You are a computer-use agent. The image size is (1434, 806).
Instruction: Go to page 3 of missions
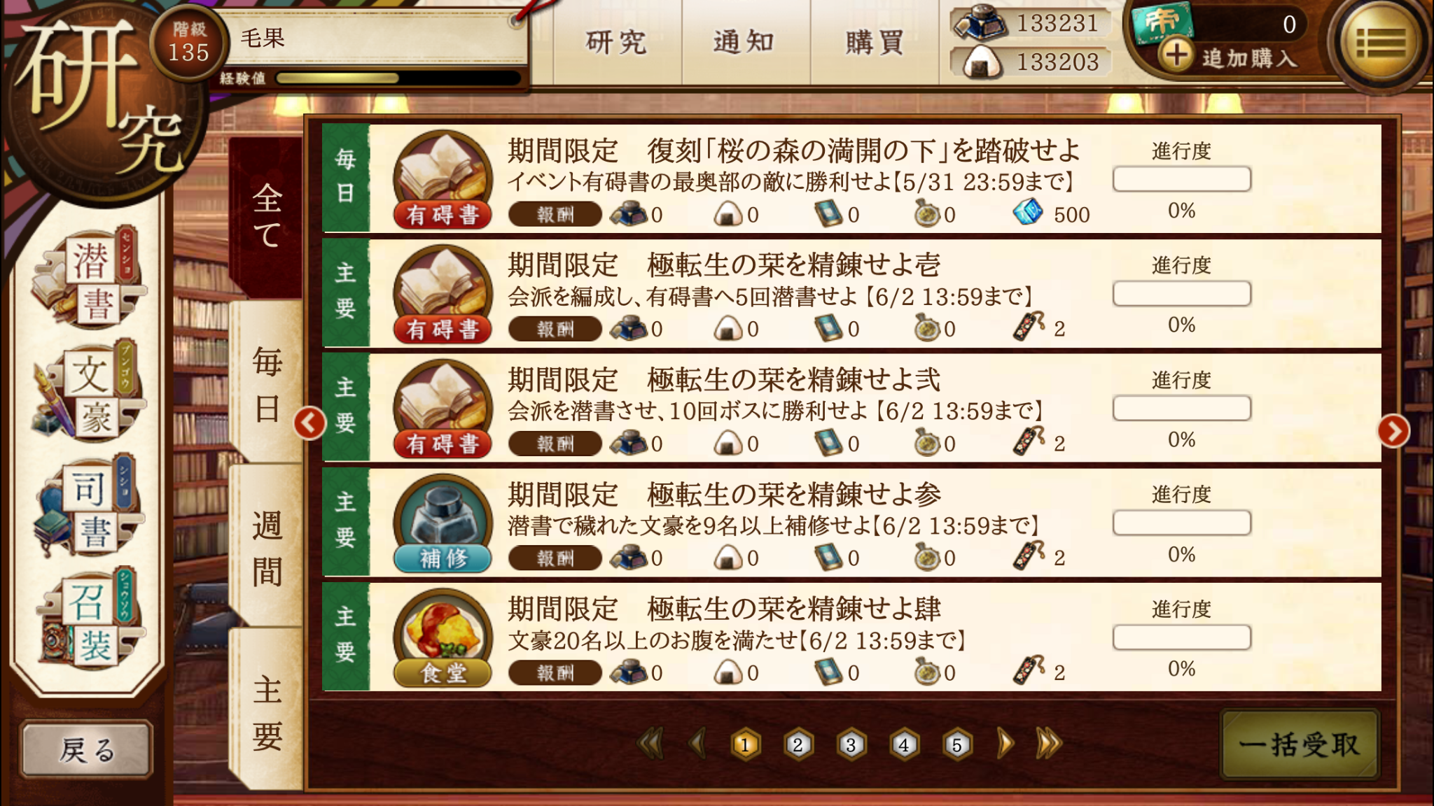[x=851, y=744]
